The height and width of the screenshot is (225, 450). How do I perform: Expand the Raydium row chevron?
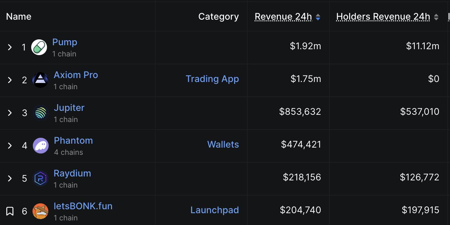(x=10, y=178)
